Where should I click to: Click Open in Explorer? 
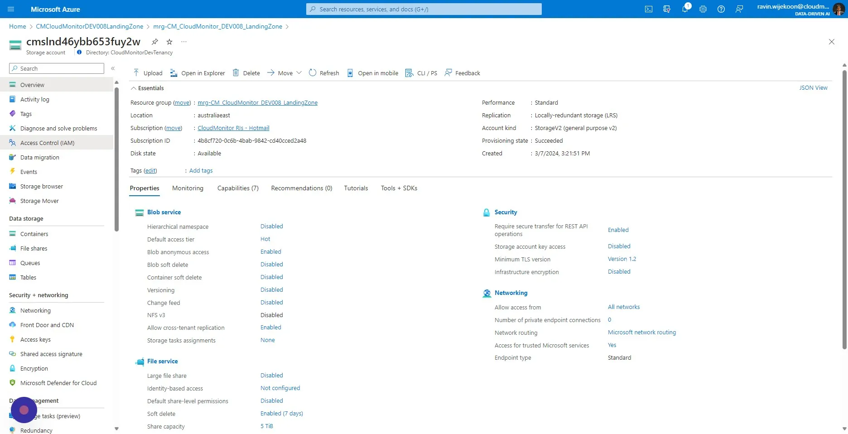pyautogui.click(x=198, y=73)
